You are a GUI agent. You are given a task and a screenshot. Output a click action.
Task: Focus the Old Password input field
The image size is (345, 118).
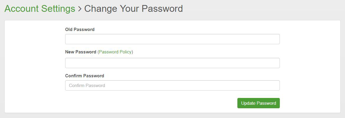tap(172, 39)
